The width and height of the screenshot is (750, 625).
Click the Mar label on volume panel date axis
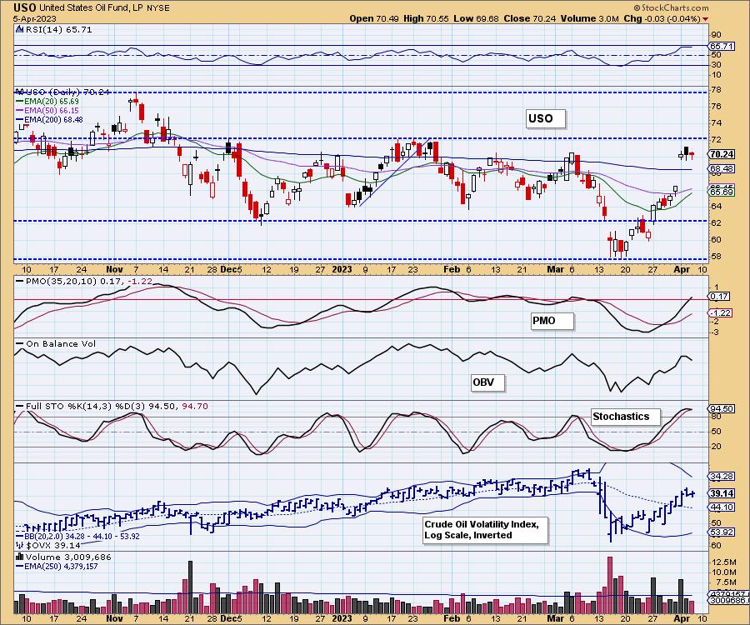[555, 618]
